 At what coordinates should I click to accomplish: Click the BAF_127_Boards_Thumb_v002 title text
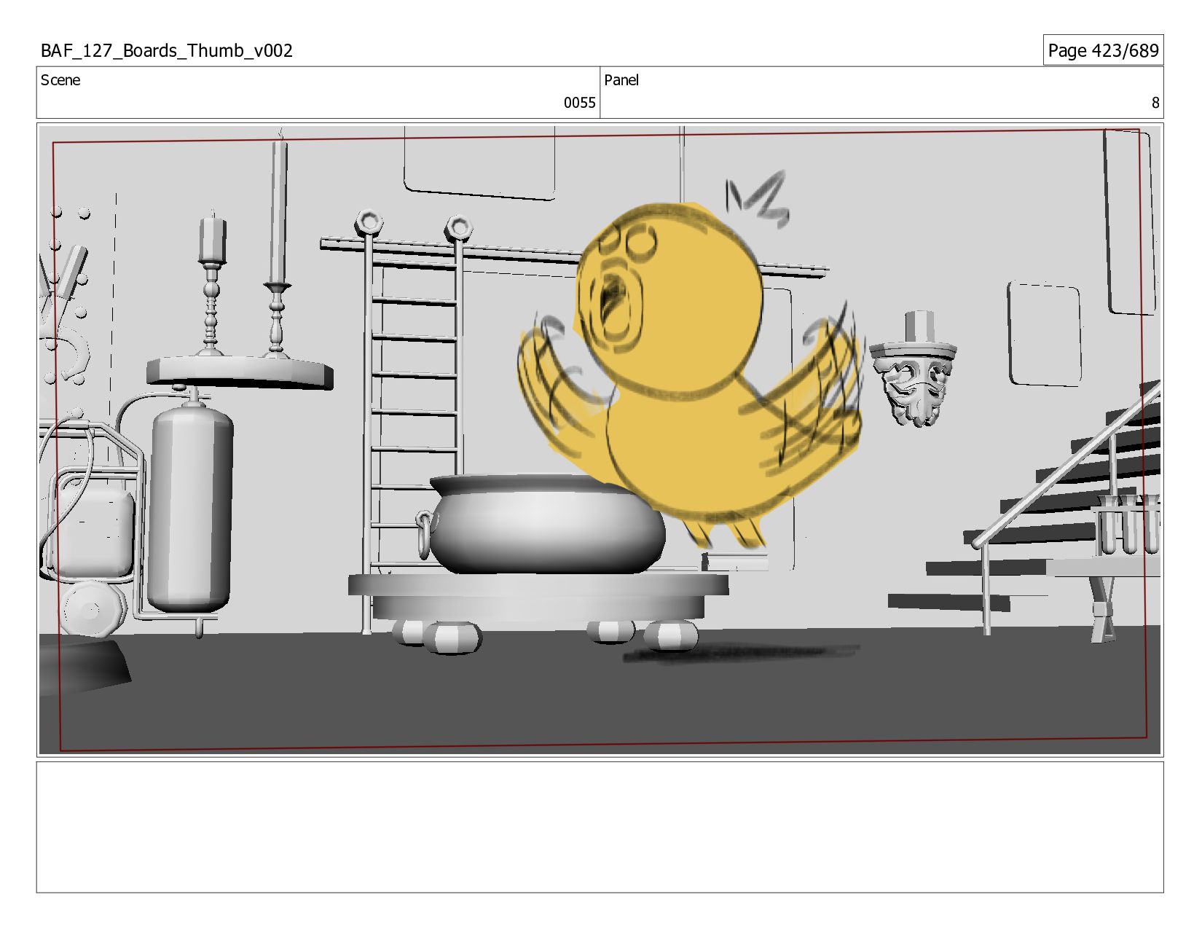pos(167,51)
